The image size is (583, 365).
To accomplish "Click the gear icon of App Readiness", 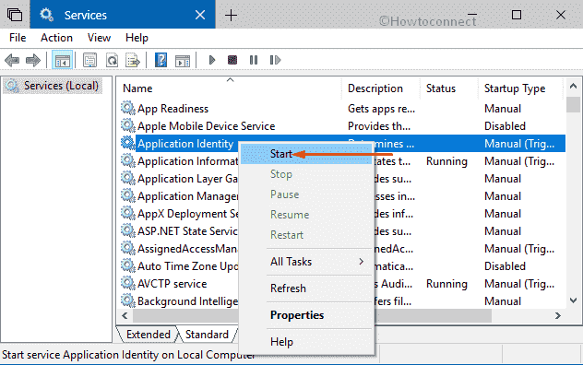I will click(x=128, y=108).
